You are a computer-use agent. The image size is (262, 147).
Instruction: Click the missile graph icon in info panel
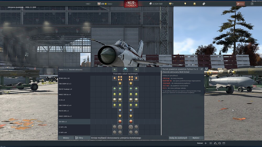click(202, 69)
